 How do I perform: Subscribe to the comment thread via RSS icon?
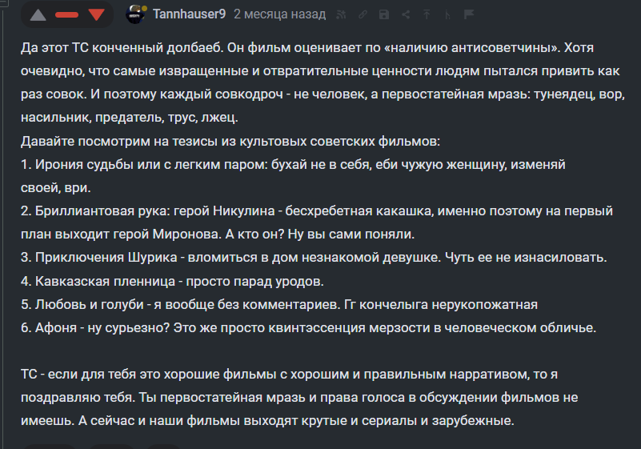343,14
